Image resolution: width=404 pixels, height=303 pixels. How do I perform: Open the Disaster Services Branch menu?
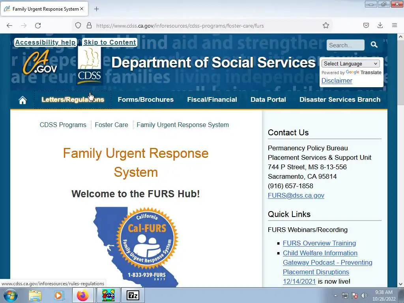tap(340, 100)
